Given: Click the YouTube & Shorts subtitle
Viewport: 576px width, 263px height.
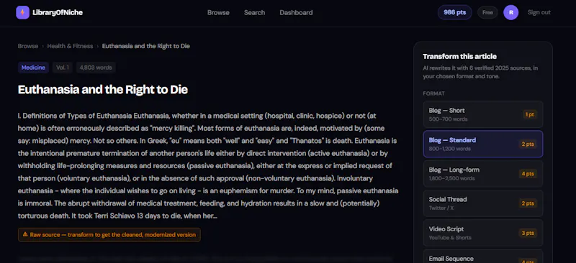Looking at the screenshot, I should point(450,238).
